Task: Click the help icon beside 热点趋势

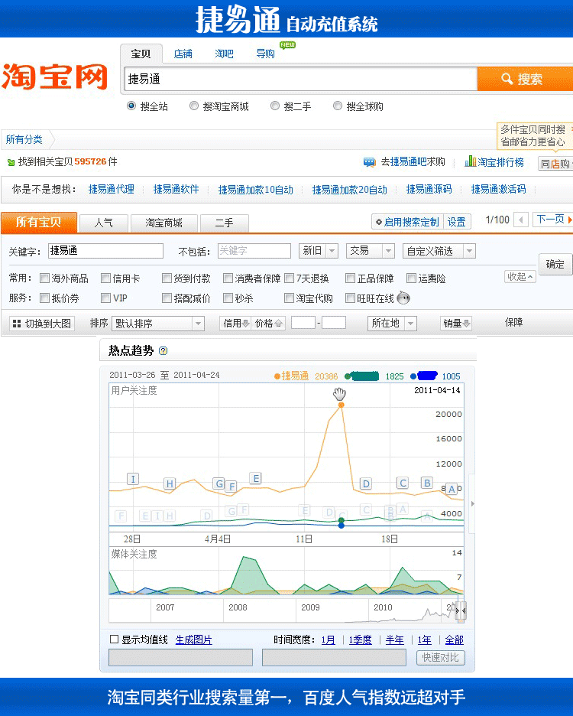Action: coord(163,351)
